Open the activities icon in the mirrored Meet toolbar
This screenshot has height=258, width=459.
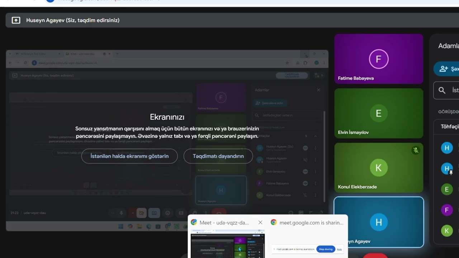click(311, 213)
